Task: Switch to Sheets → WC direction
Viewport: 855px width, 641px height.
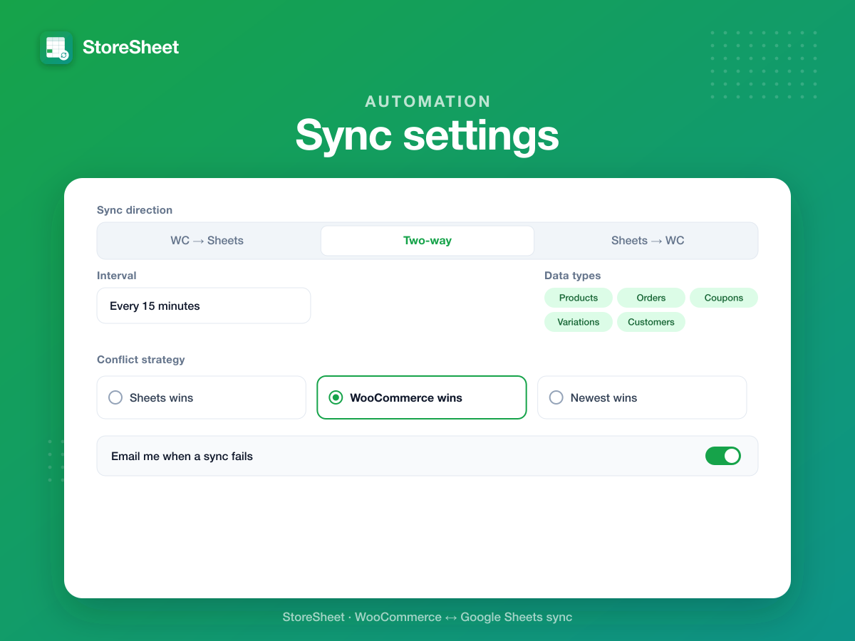Action: coord(648,241)
